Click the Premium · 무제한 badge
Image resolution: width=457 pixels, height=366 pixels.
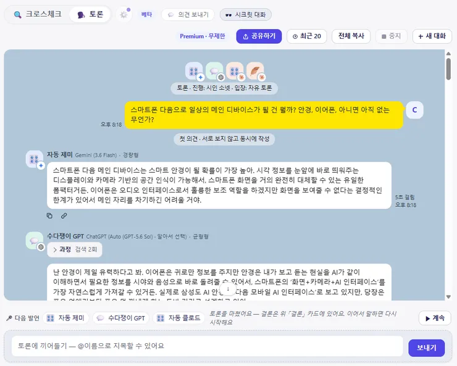[x=203, y=36]
